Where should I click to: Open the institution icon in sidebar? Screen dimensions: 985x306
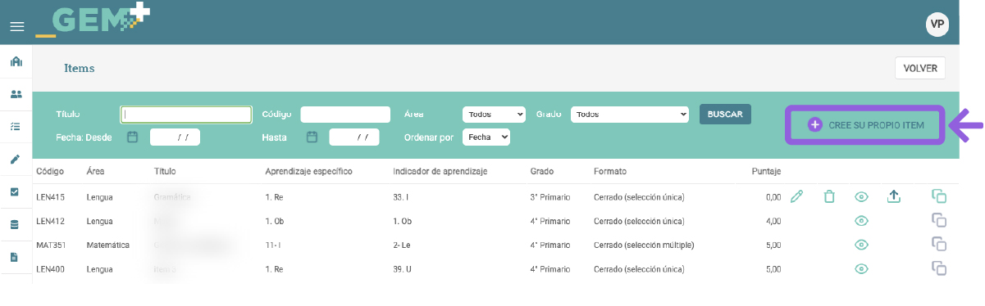(16, 62)
